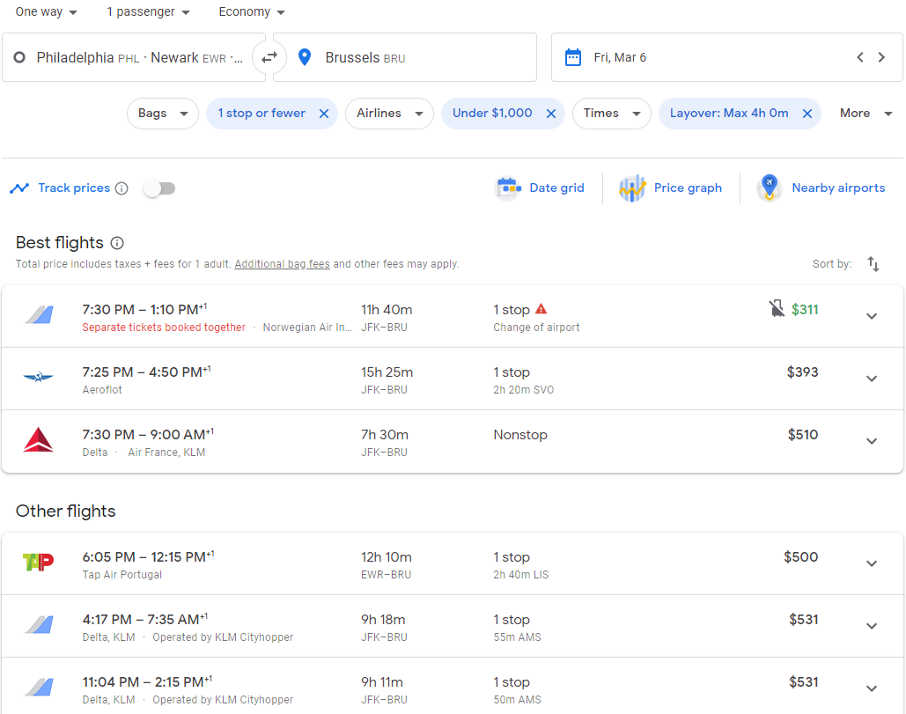Edit the Brussels destination field
906x714 pixels.
[x=405, y=57]
